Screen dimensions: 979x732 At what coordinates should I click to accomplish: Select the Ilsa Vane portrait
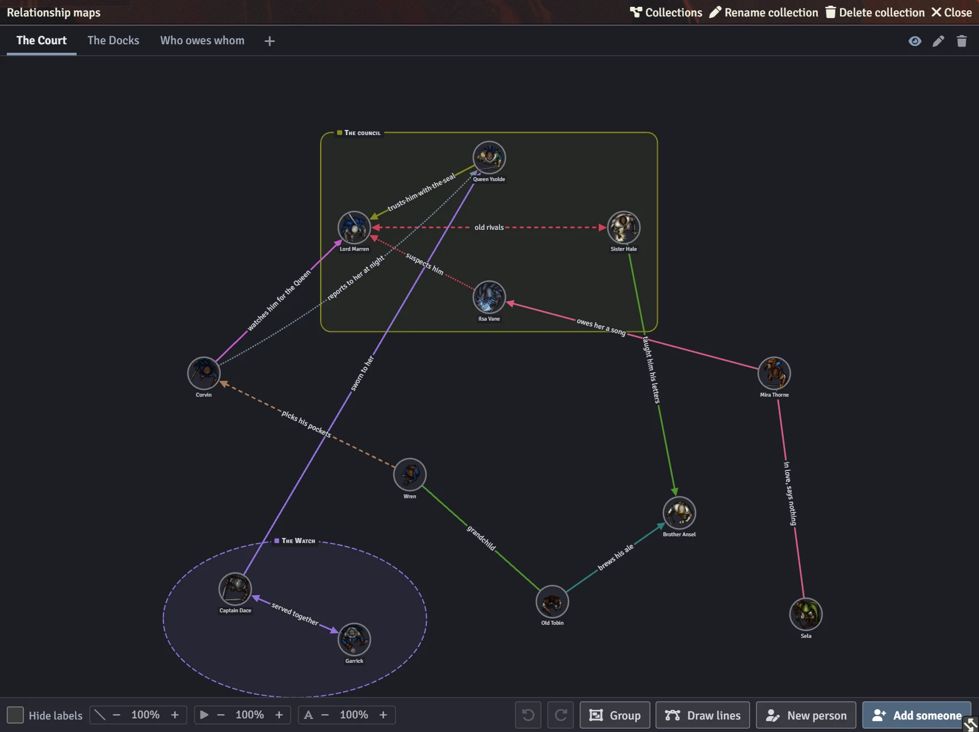(x=489, y=297)
